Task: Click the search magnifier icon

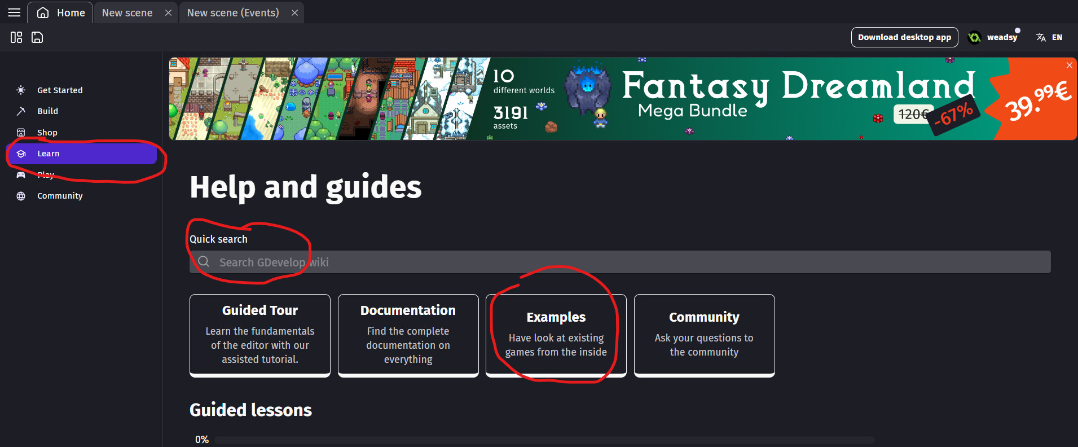Action: tap(204, 262)
